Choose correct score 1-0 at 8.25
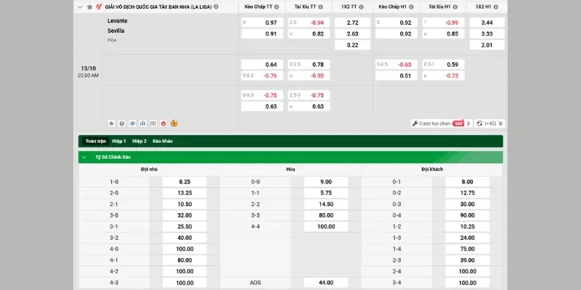Viewport: 581px width, 290px height. point(184,182)
